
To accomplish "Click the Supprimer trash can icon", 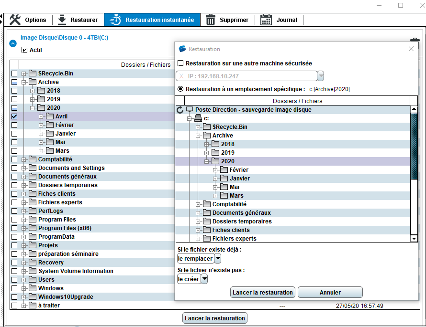I will [210, 20].
